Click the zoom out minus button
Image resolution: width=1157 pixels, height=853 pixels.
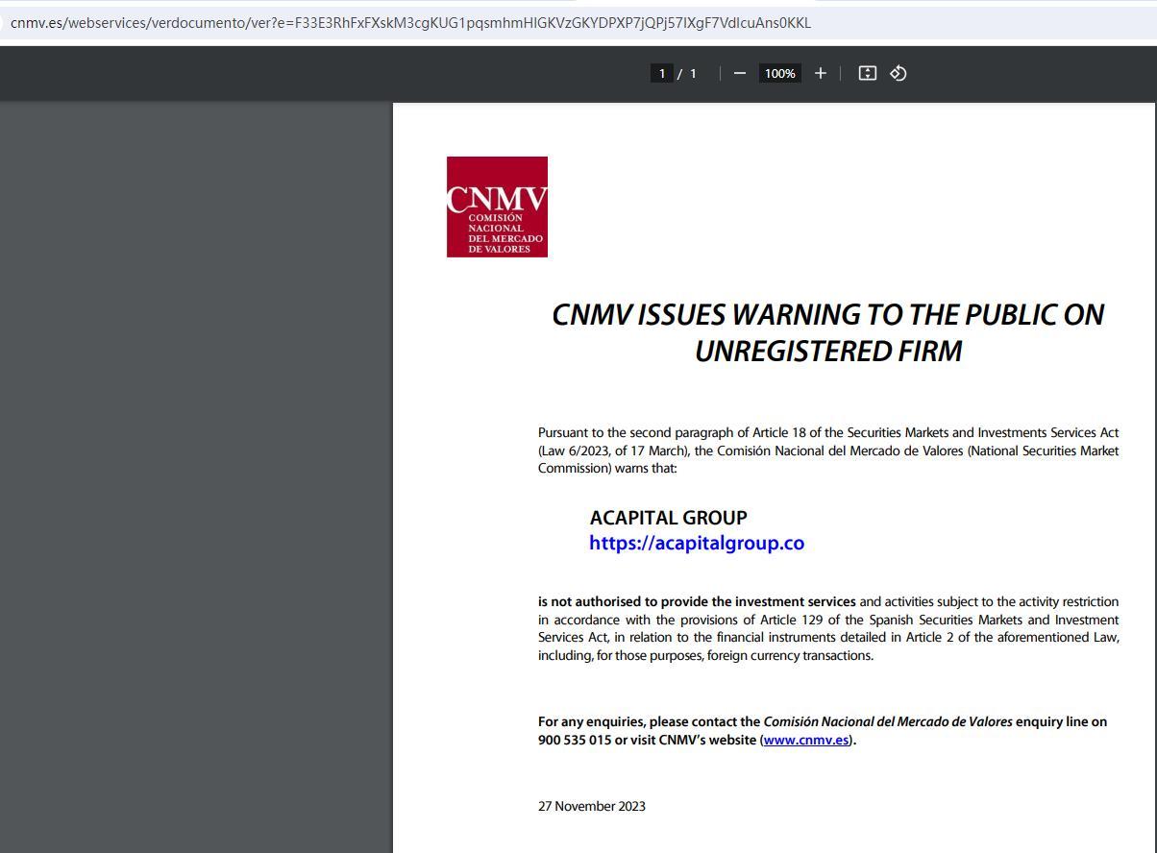click(739, 73)
